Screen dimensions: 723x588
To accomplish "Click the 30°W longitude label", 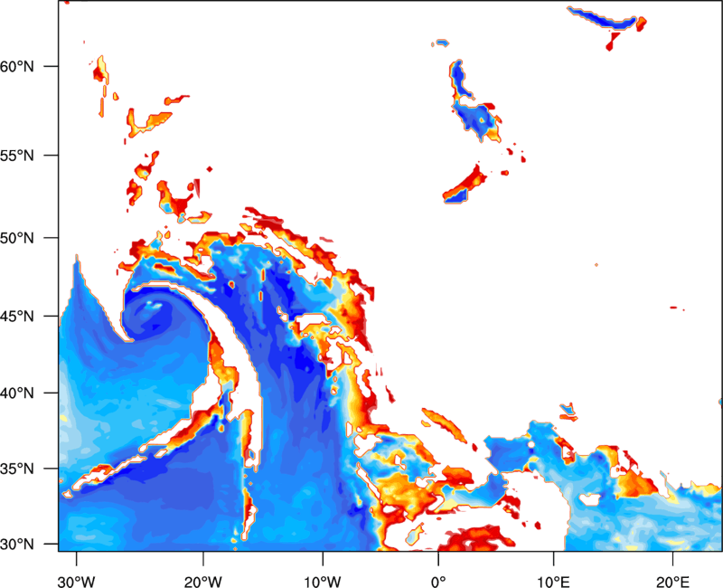I will [x=76, y=582].
